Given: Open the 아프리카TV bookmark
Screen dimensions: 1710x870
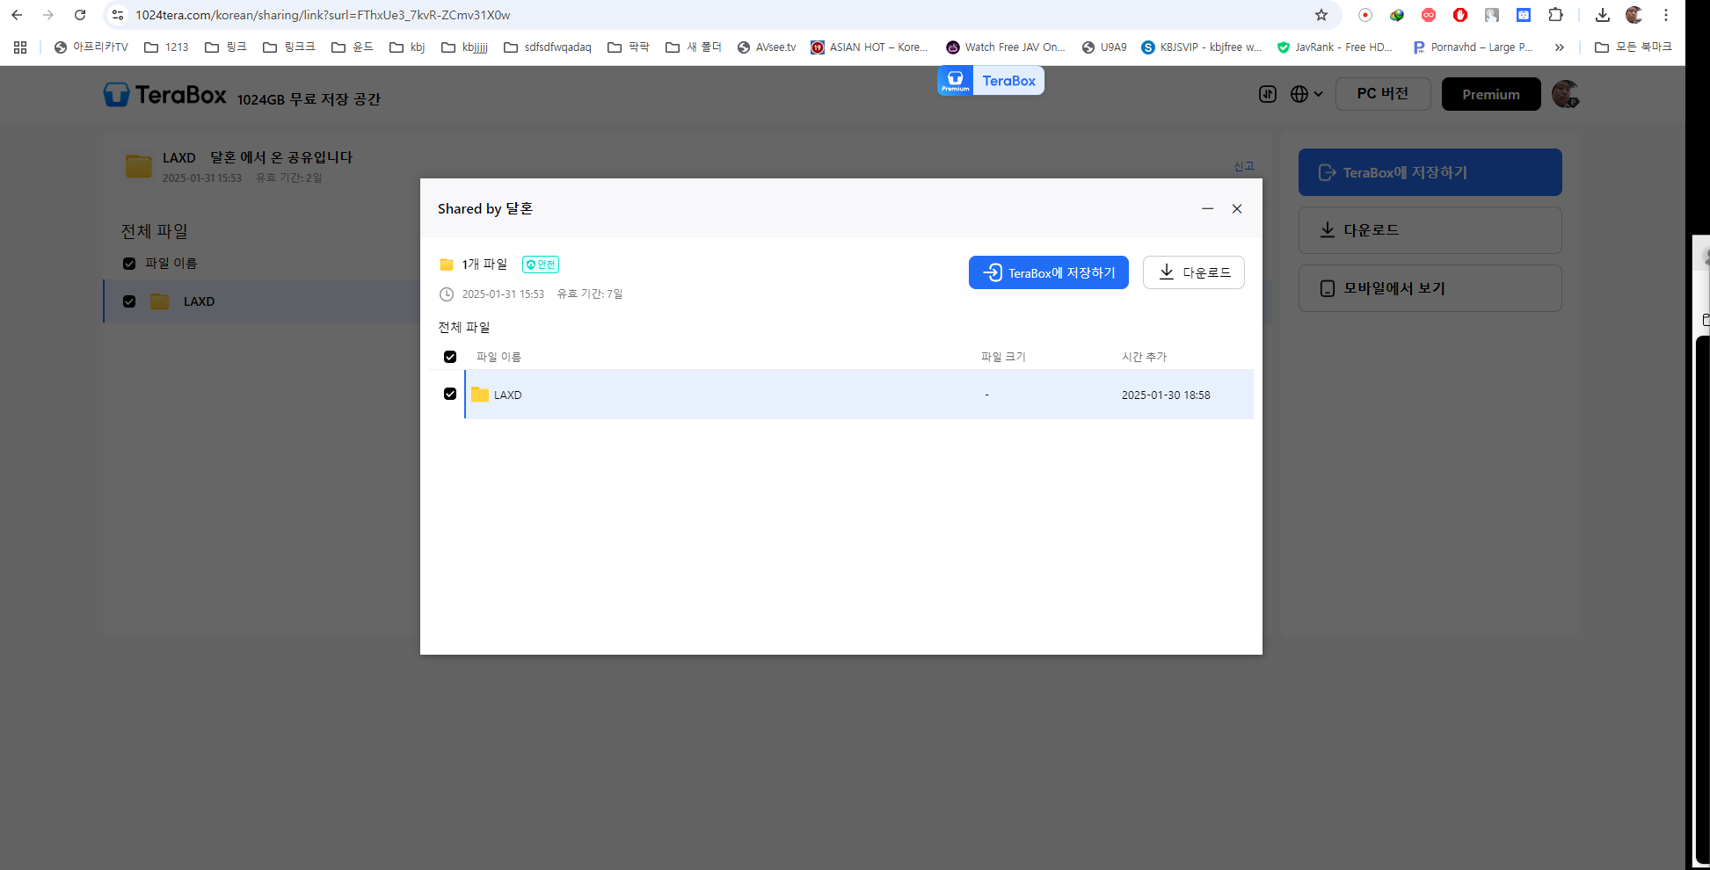Looking at the screenshot, I should tap(91, 47).
